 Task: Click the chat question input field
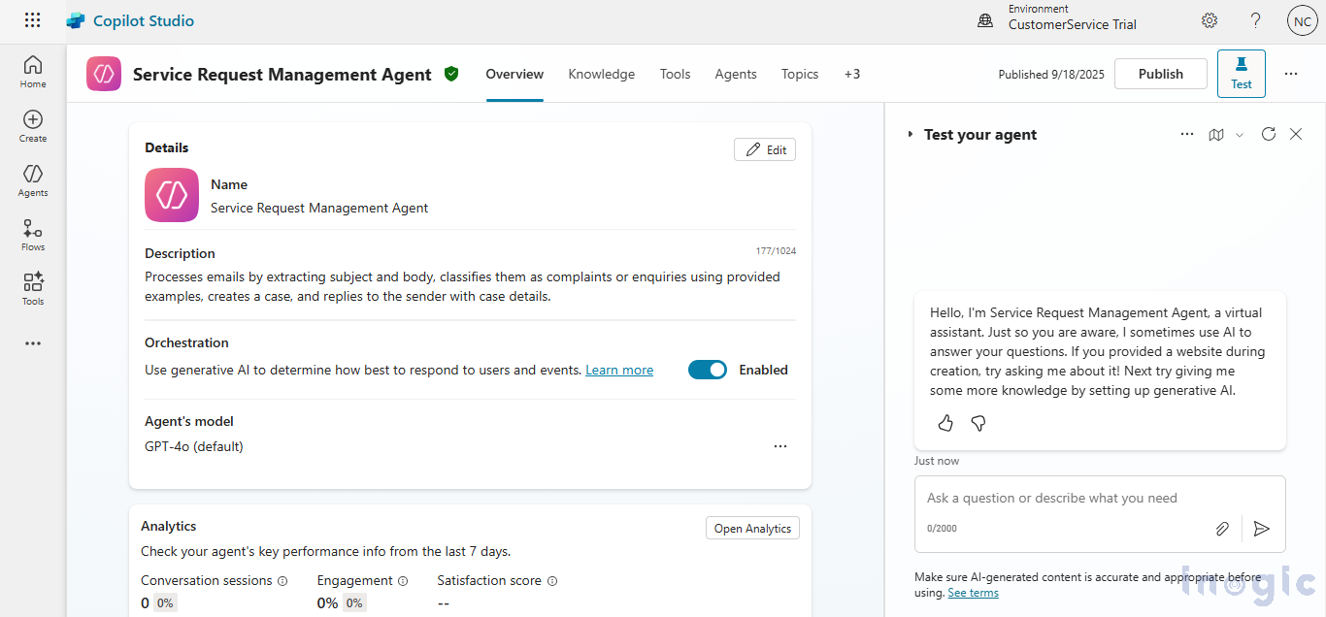pos(1068,498)
